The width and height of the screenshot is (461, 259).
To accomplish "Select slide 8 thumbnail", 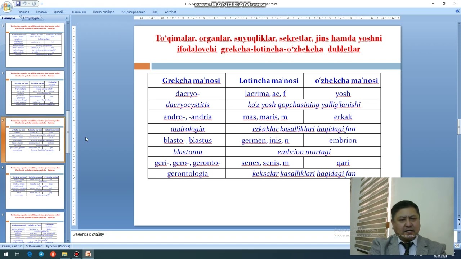I will (x=35, y=187).
